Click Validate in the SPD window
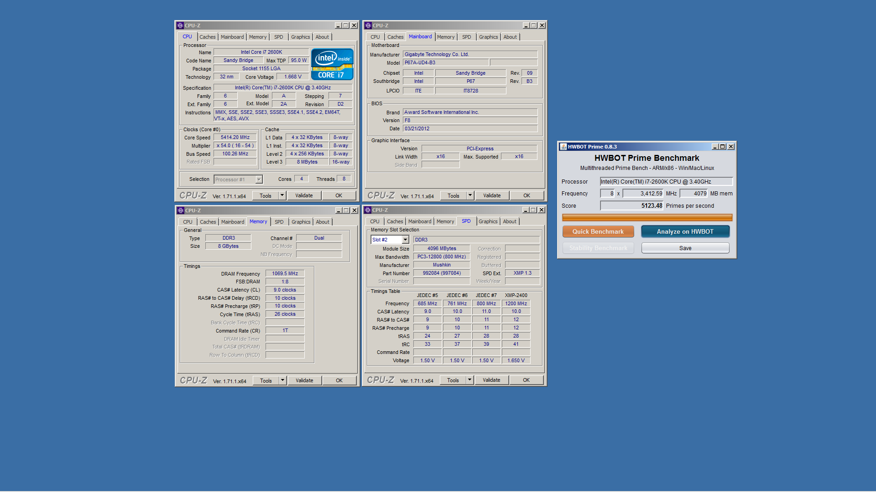Image resolution: width=876 pixels, height=492 pixels. coord(491,380)
